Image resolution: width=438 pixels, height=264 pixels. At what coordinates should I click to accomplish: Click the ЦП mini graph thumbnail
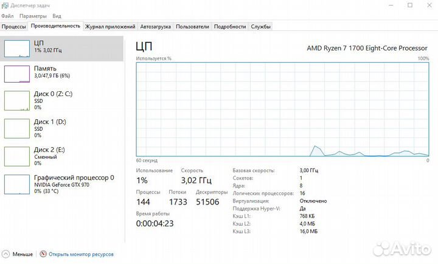pyautogui.click(x=17, y=49)
